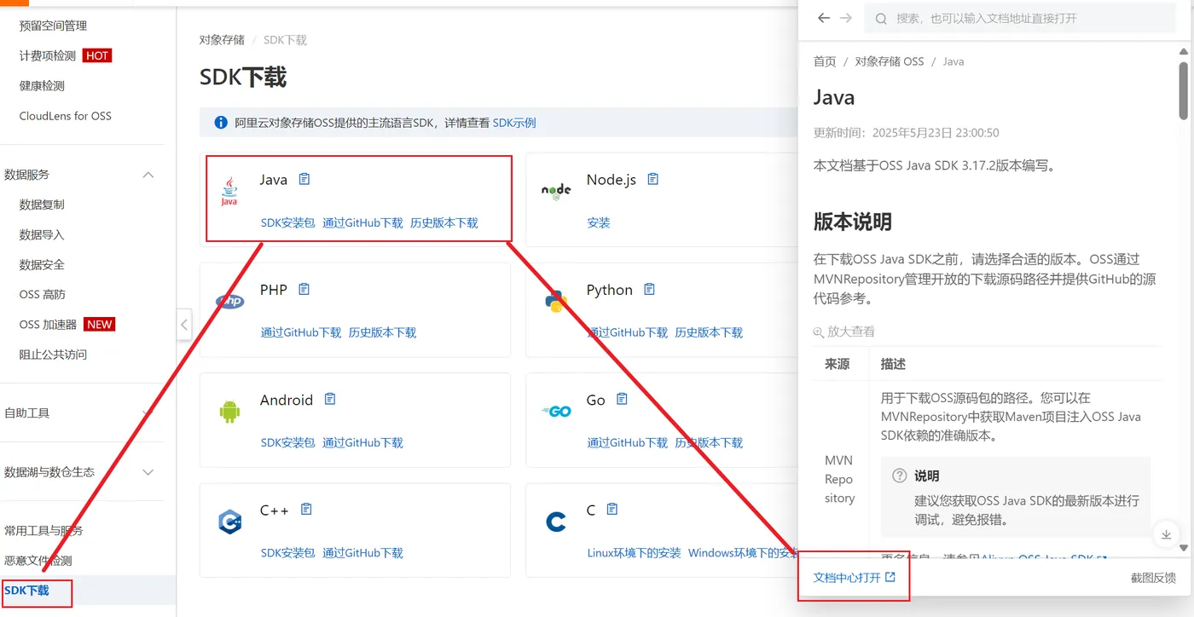The width and height of the screenshot is (1194, 617).
Task: Click the Android robot logo
Action: pos(229,412)
